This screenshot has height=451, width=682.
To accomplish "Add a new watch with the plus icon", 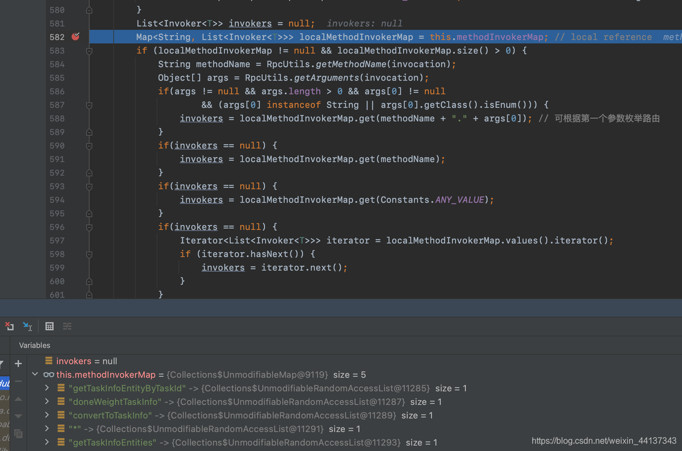I will click(18, 364).
